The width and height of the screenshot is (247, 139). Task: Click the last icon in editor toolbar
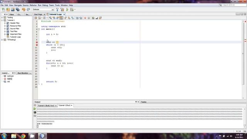(x=100, y=18)
